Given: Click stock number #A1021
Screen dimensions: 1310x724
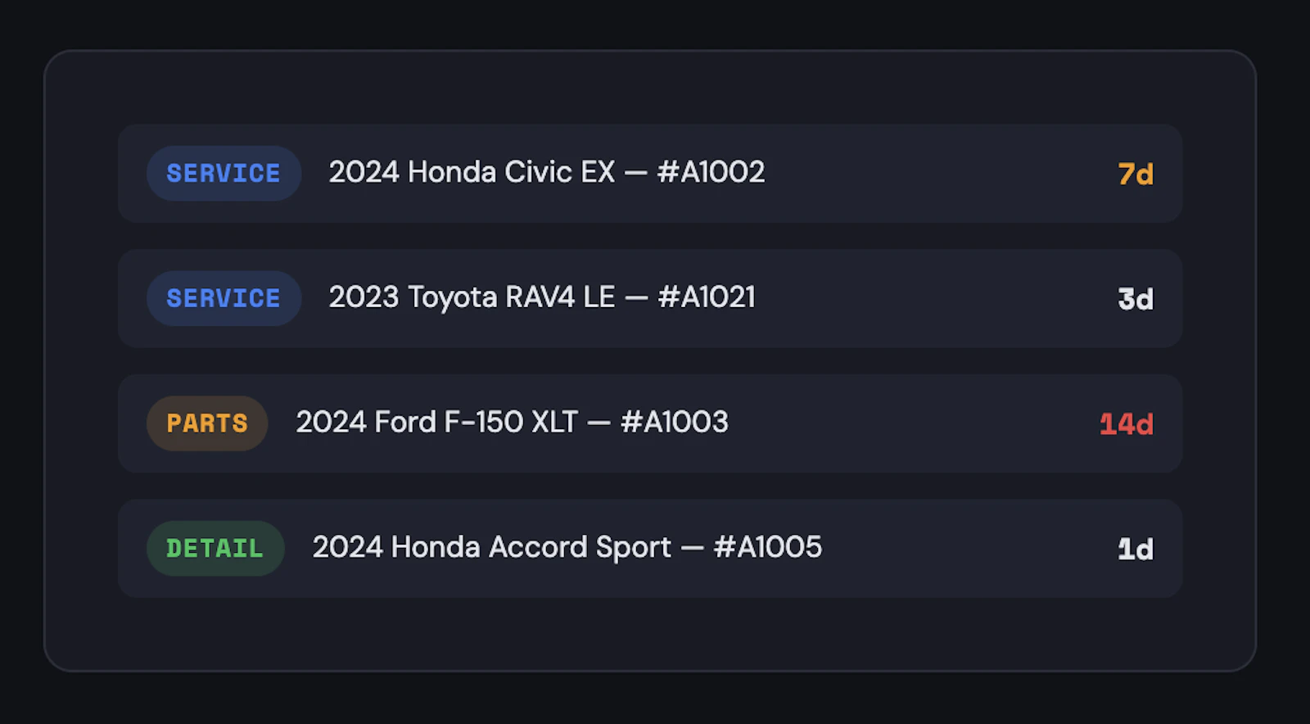Looking at the screenshot, I should pyautogui.click(x=707, y=297).
